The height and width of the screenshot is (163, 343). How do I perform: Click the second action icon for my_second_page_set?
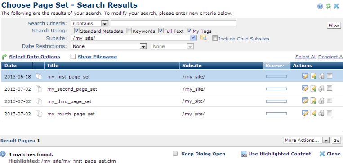pos(313,88)
